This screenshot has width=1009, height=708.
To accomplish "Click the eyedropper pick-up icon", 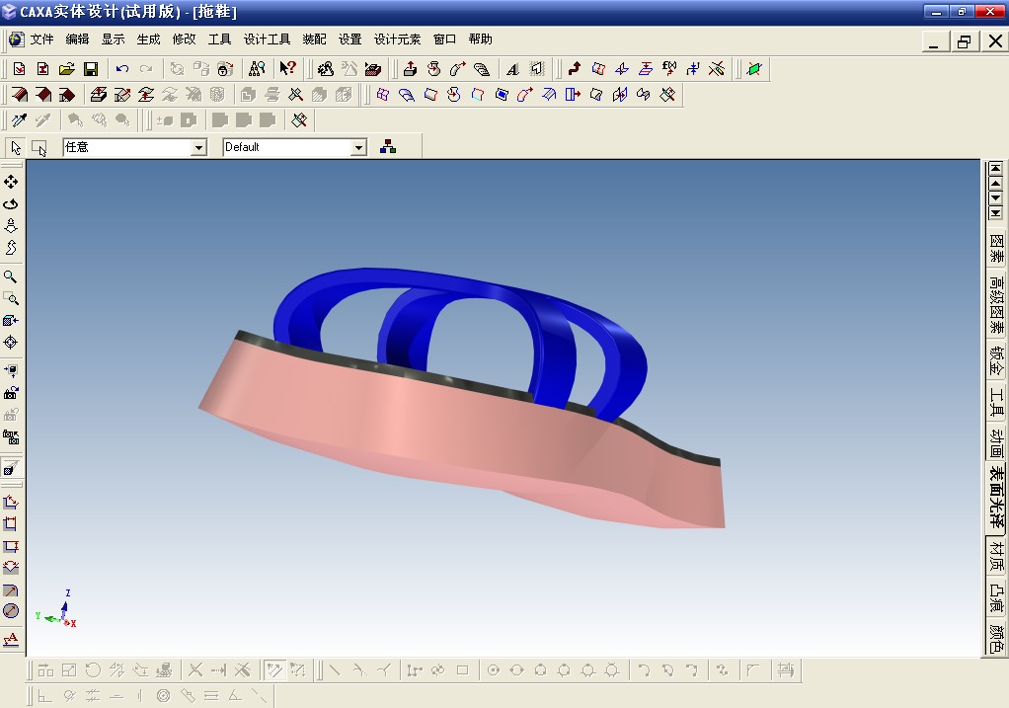I will (20, 119).
